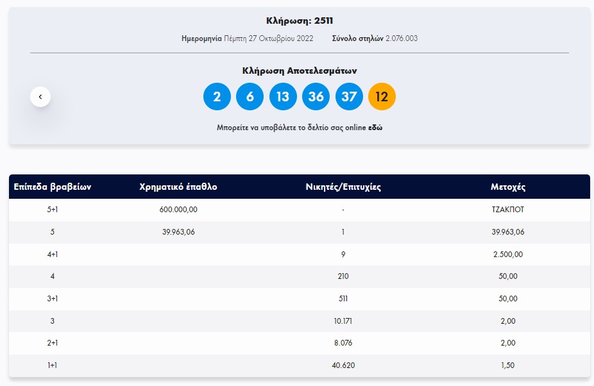Click the 10.171 winners count cell

click(x=344, y=321)
